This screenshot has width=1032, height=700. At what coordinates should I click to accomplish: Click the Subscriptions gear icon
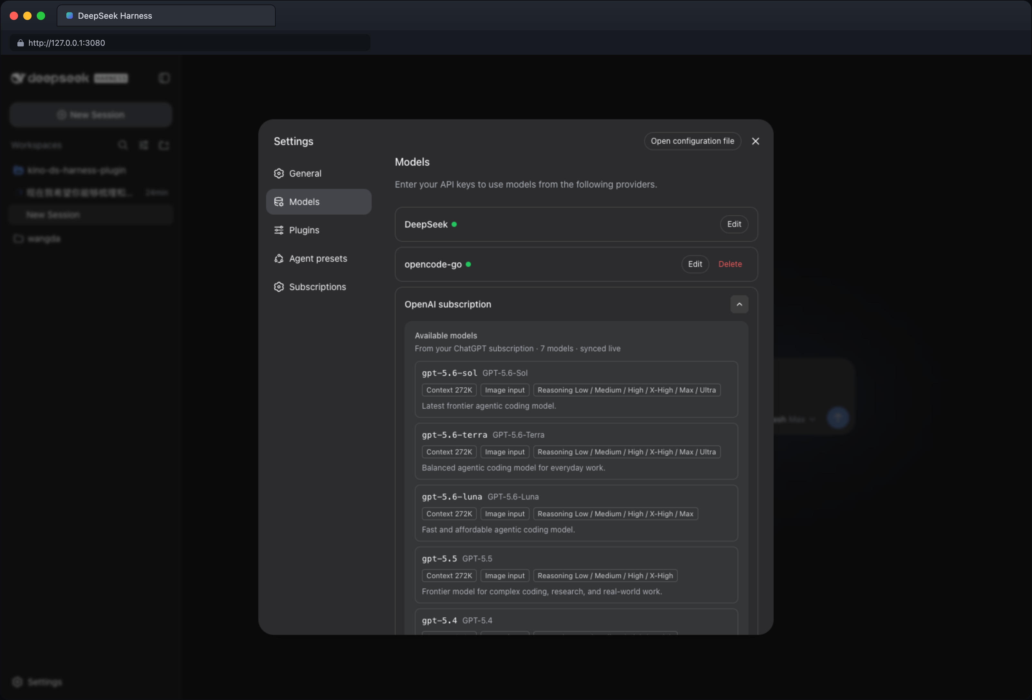279,287
